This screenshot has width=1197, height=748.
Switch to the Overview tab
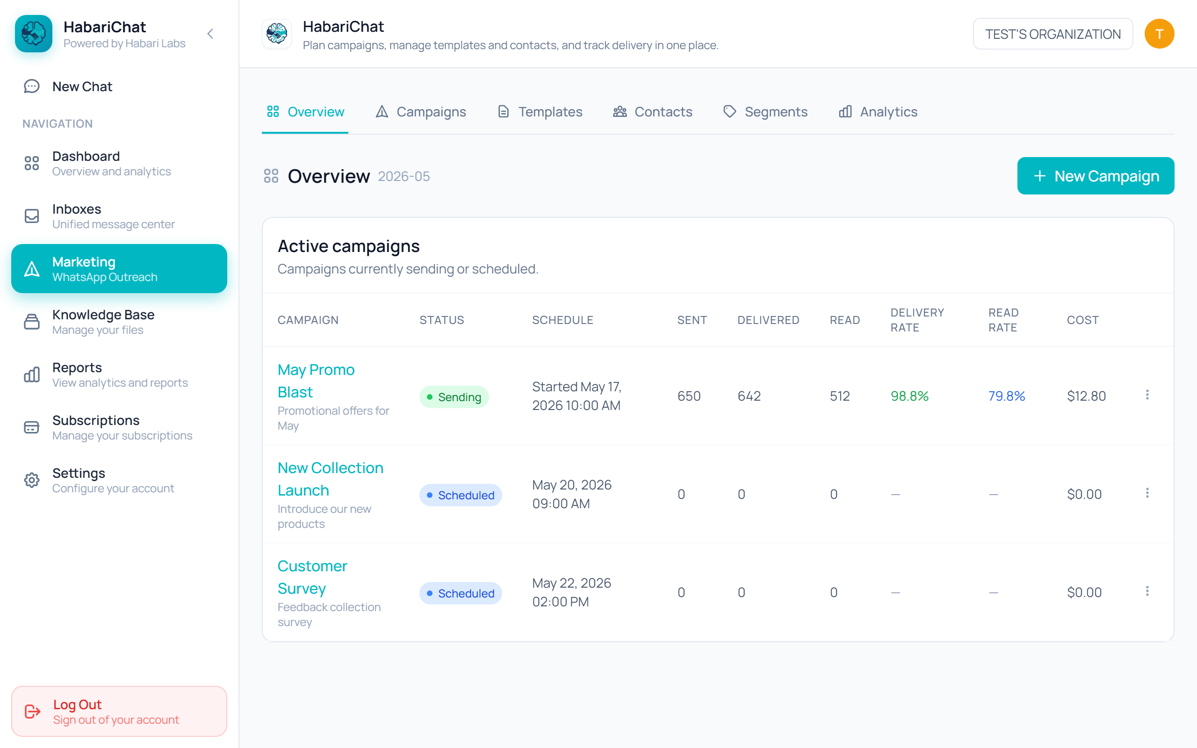pyautogui.click(x=305, y=112)
